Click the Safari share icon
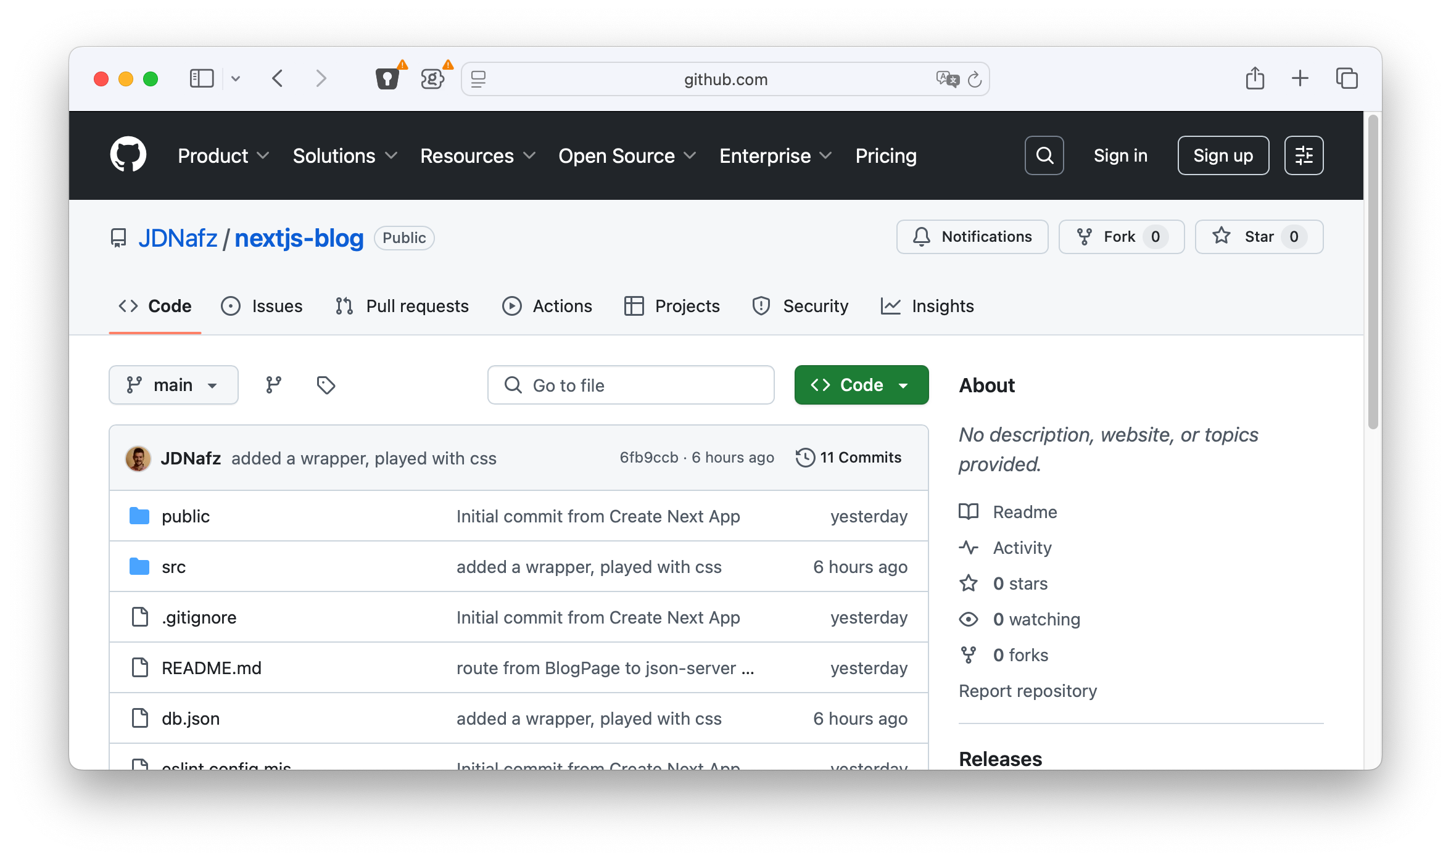This screenshot has width=1451, height=861. pyautogui.click(x=1255, y=78)
